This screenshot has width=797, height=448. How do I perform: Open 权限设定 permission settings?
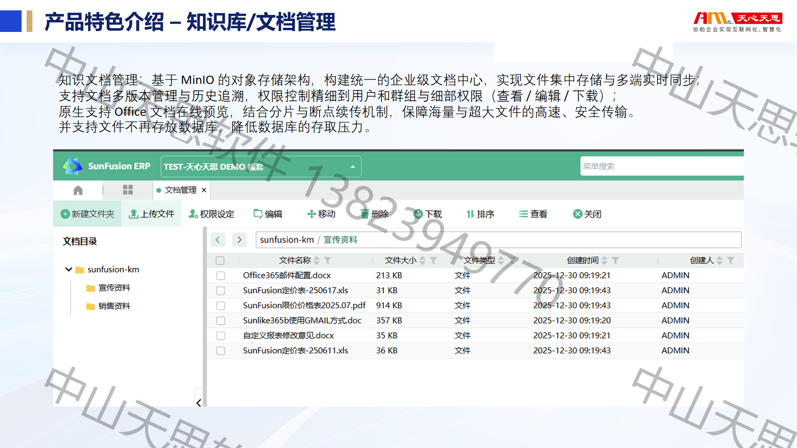pos(211,214)
